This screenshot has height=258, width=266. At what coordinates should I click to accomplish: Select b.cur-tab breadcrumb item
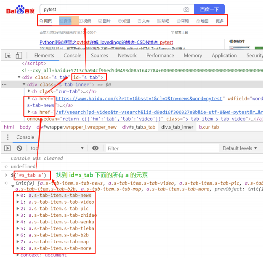[209, 127]
